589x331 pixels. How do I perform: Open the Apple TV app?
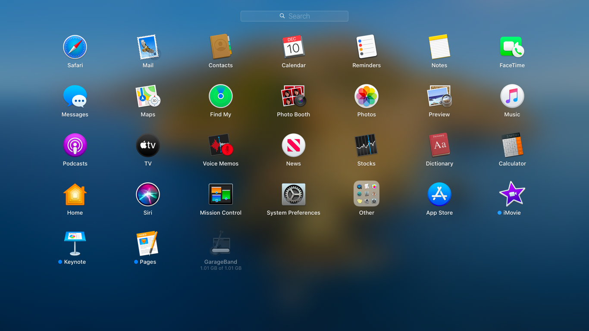pos(148,145)
